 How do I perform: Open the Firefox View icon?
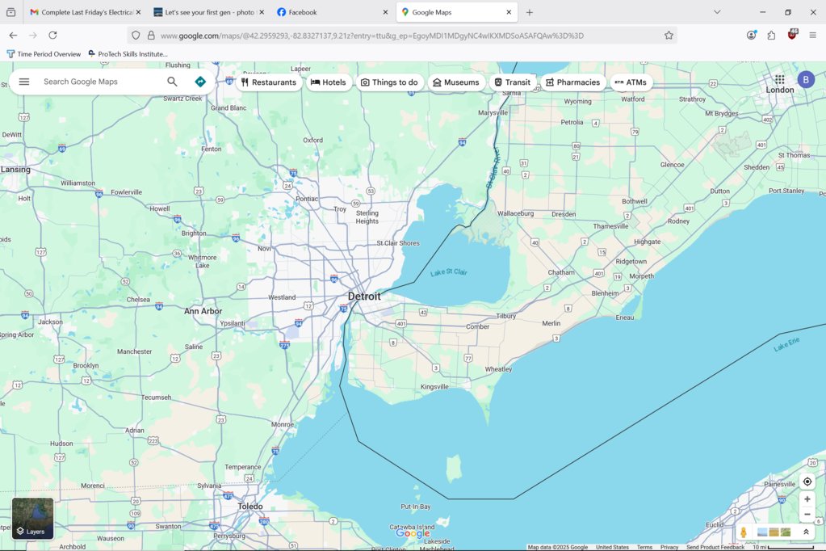click(11, 12)
